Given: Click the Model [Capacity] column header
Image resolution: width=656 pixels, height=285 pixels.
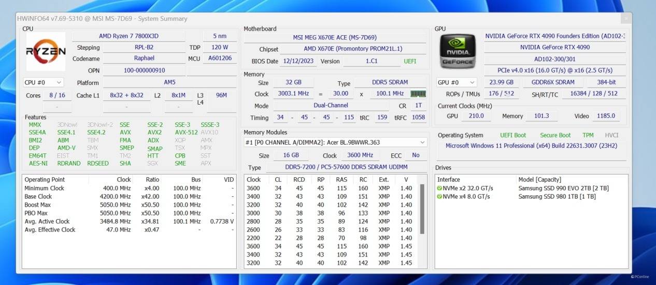Looking at the screenshot, I should [x=540, y=179].
